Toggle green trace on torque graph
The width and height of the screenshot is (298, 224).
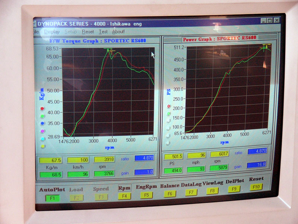point(42,116)
